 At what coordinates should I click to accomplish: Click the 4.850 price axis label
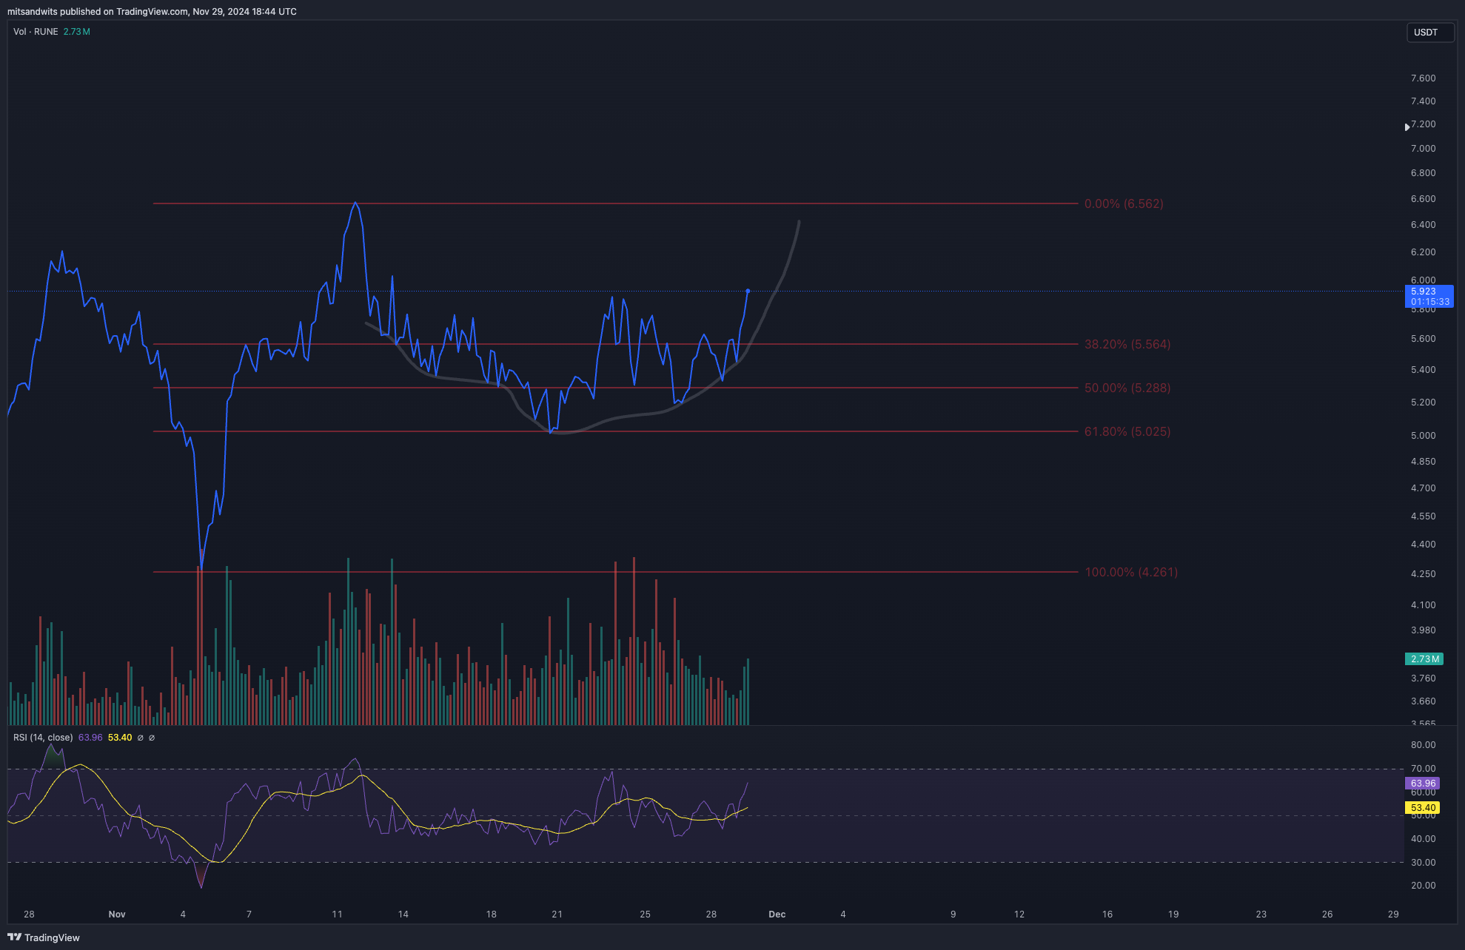tap(1424, 462)
